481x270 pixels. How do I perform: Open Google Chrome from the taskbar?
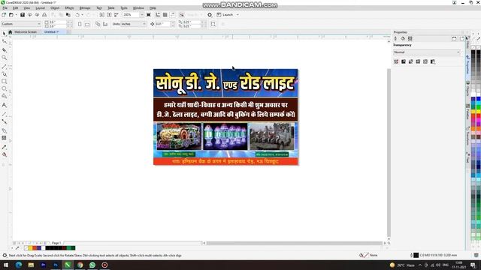tap(80, 265)
